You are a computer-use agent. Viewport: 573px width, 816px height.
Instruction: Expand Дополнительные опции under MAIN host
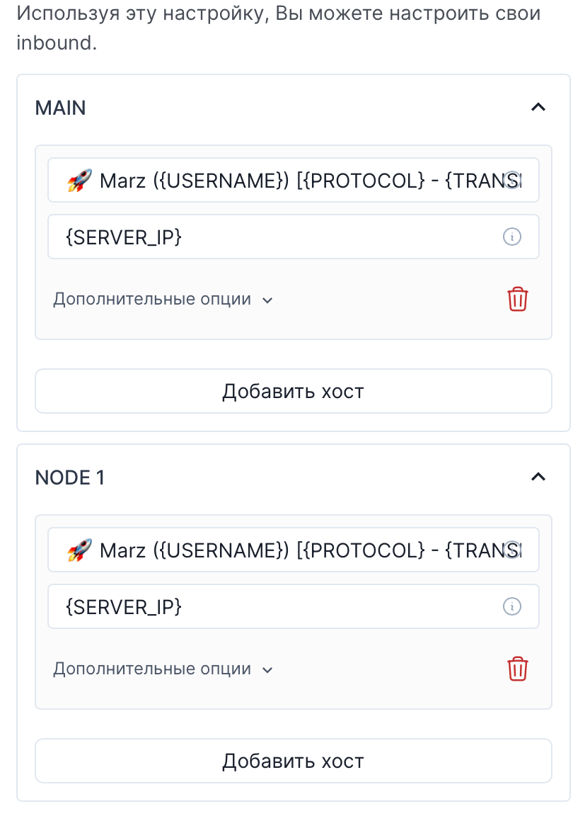pos(163,299)
